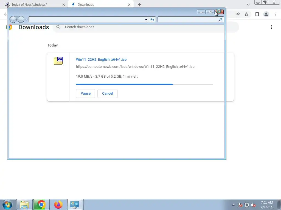
Task: Click the Explorer search magnifier icon
Action: coord(220,19)
